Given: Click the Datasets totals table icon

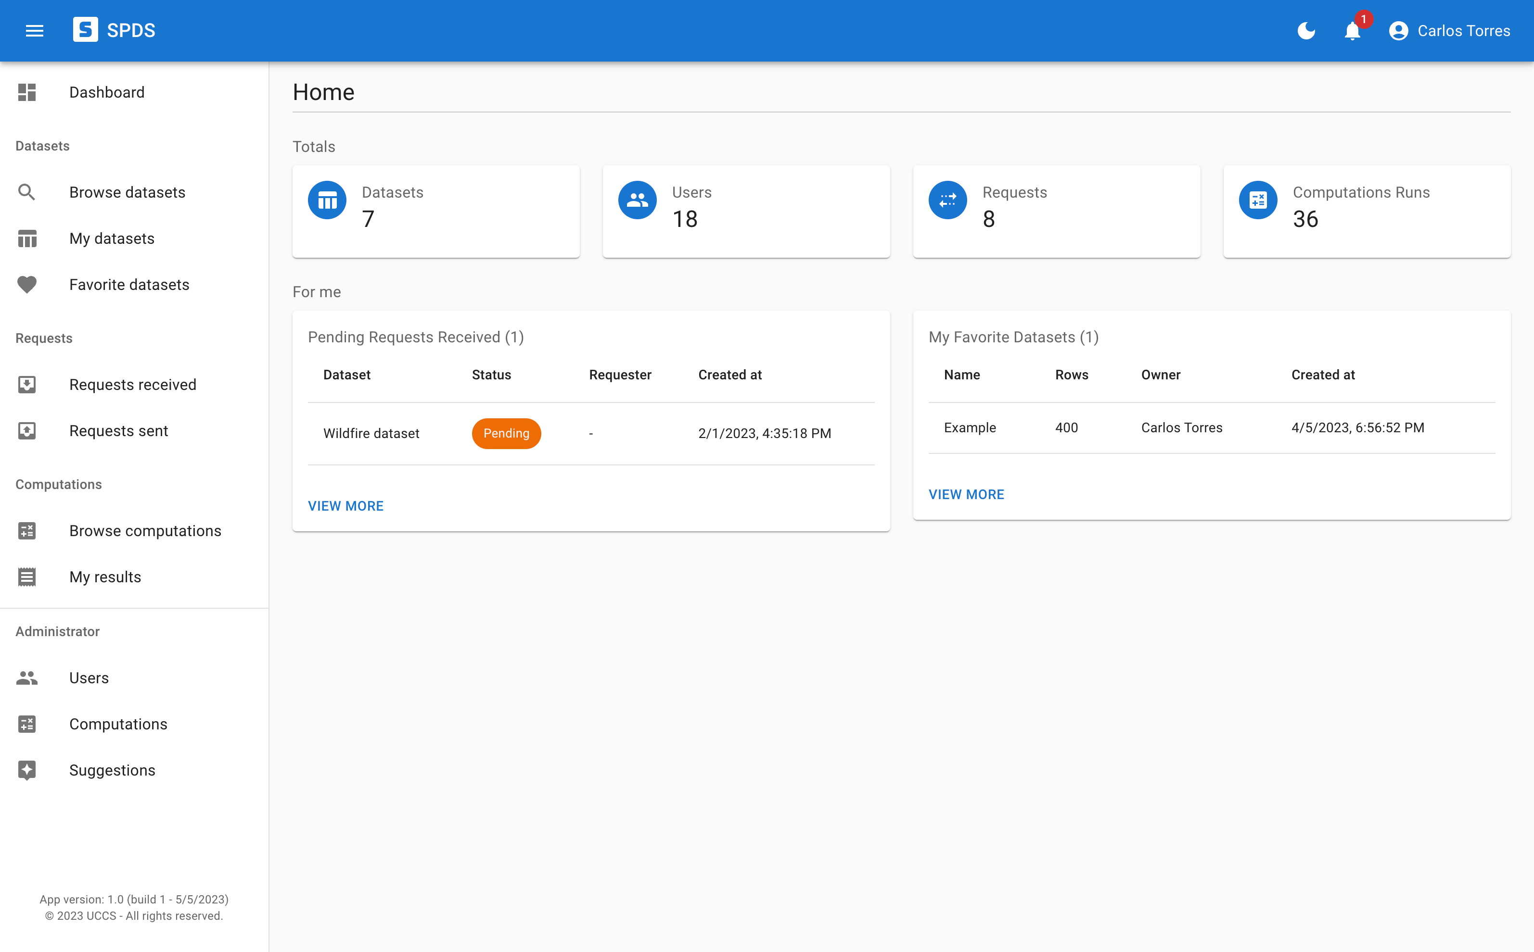Looking at the screenshot, I should [x=327, y=200].
